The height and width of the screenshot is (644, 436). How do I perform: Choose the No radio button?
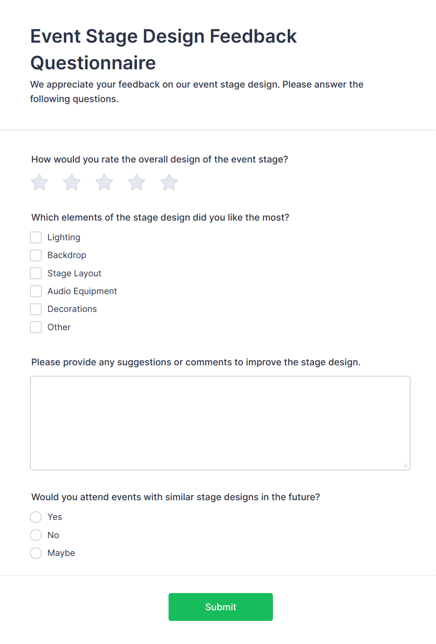point(36,535)
